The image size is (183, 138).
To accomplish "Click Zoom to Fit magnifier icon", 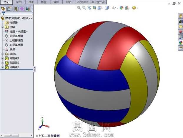I will [x=79, y=8].
